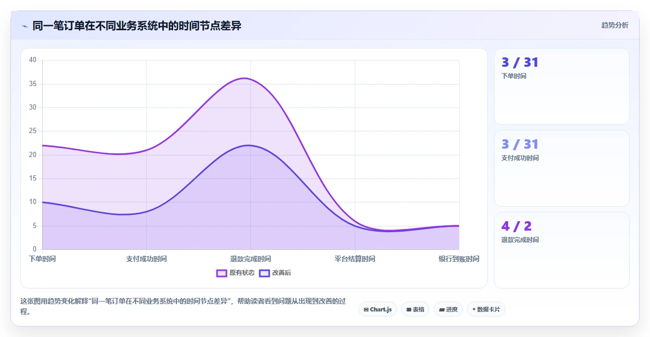Click the Chart.js tag

378,309
